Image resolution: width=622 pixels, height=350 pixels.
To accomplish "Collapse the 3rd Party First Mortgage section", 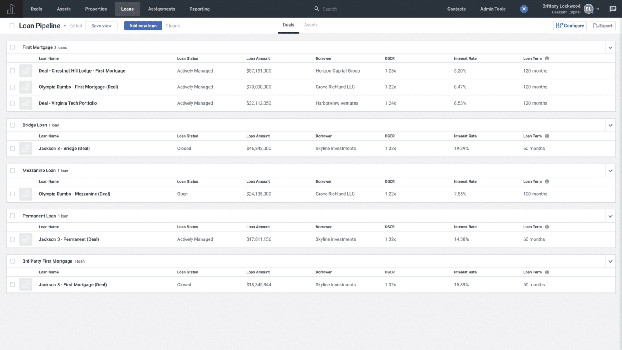I will click(x=610, y=261).
